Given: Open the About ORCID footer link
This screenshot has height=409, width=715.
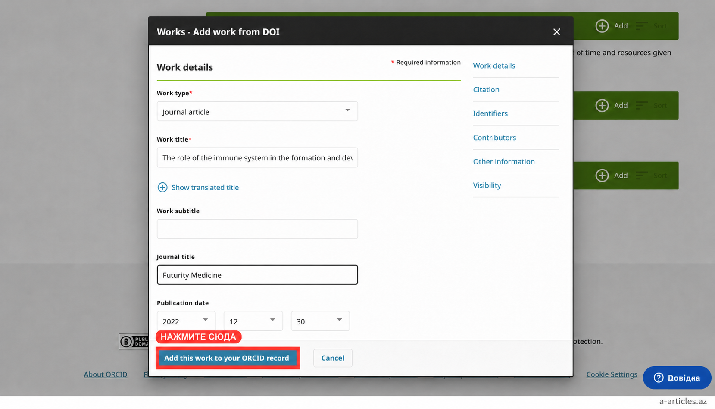Looking at the screenshot, I should [106, 374].
